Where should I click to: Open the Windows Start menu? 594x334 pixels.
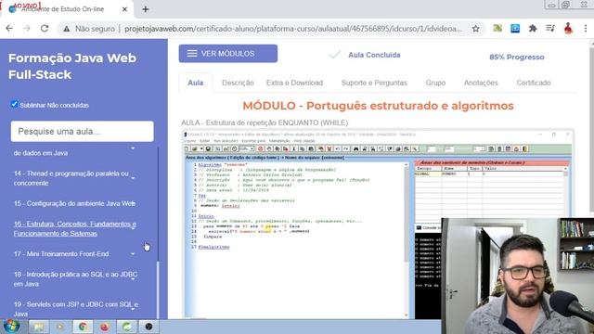(x=11, y=327)
